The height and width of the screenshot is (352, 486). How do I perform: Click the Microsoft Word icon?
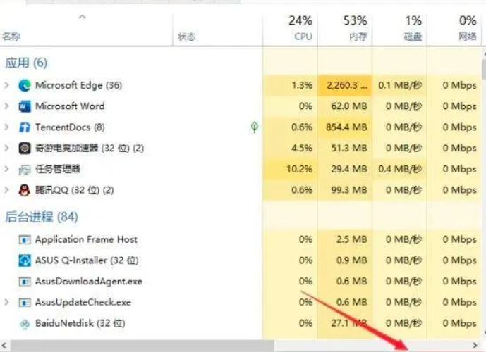coord(25,106)
